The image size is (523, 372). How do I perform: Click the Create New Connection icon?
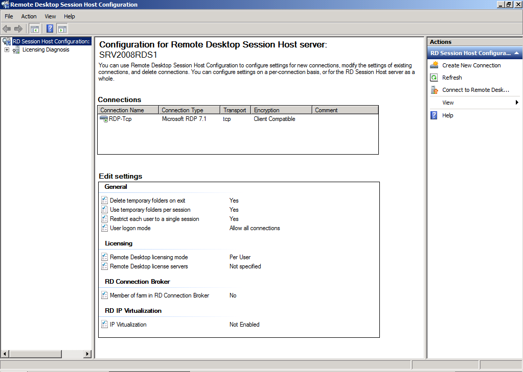pyautogui.click(x=434, y=65)
